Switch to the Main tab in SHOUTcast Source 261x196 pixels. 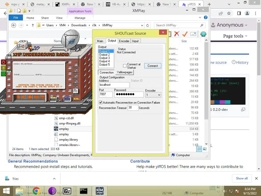100,41
